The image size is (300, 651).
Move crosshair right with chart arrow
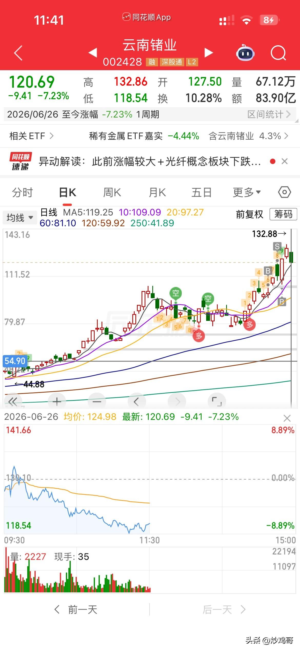tap(177, 402)
